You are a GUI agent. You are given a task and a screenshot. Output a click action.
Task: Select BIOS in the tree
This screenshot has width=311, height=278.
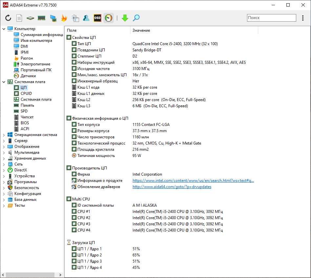25,123
